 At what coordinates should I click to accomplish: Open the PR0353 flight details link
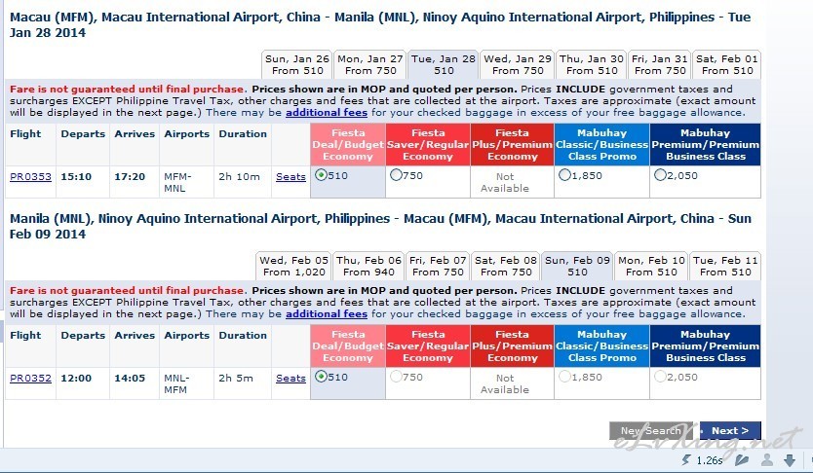30,176
